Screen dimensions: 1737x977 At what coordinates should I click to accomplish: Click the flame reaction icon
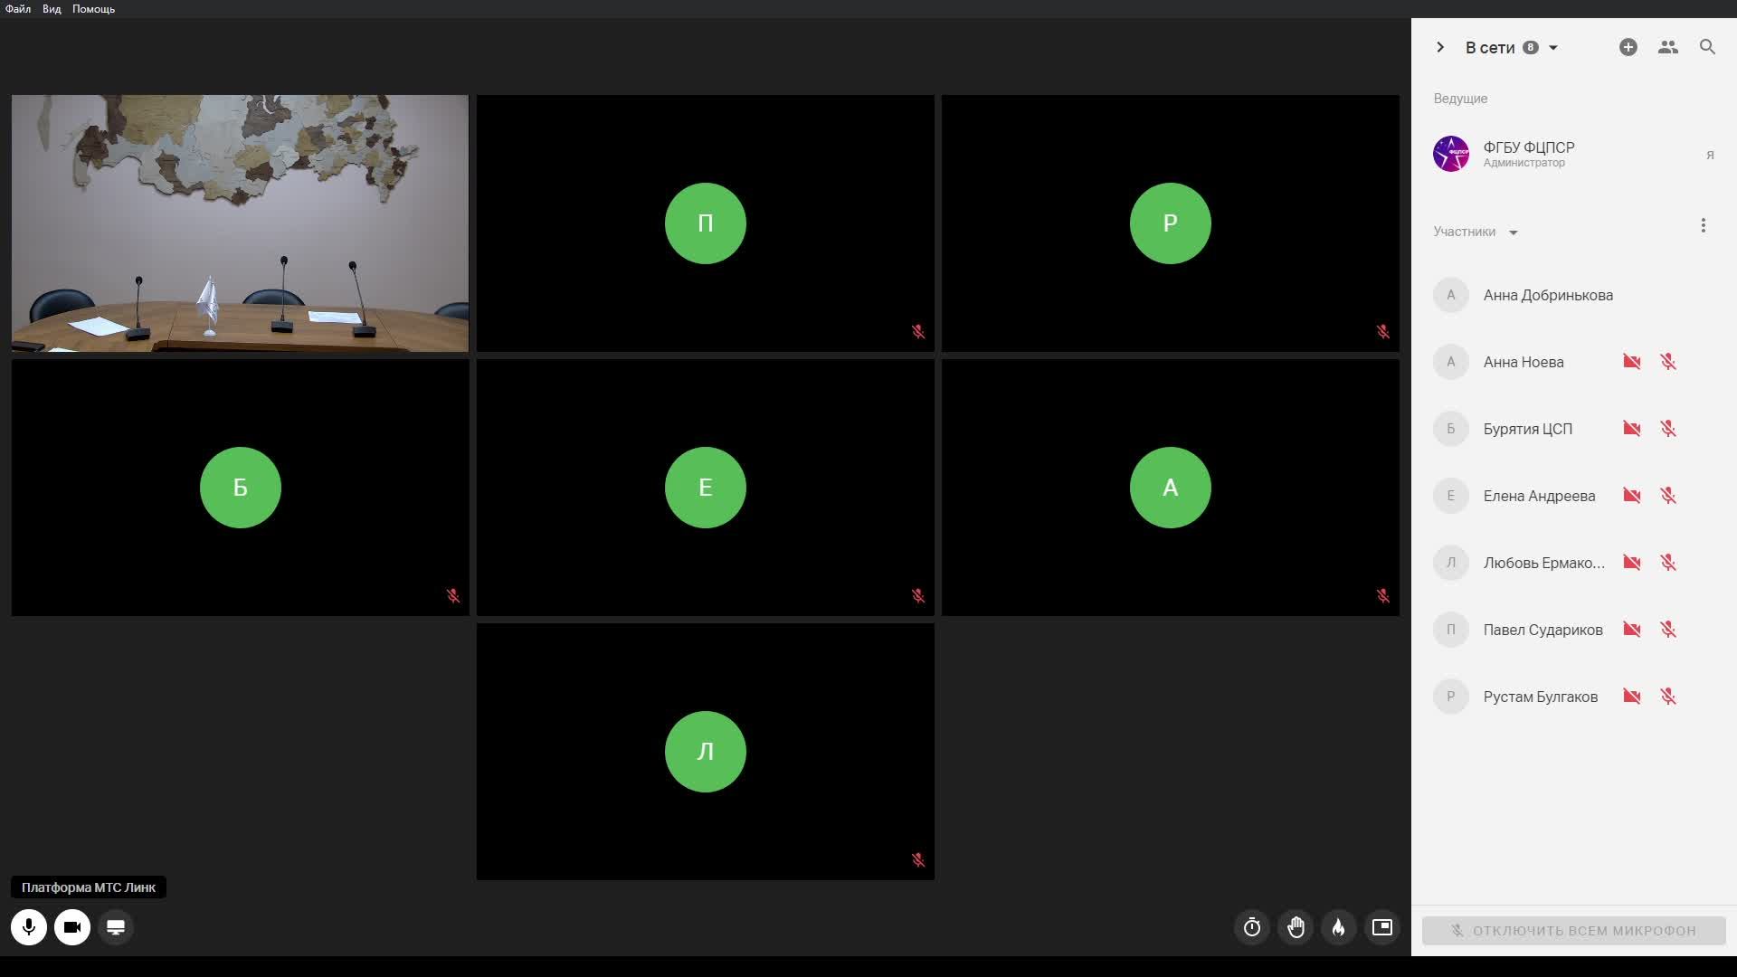coord(1339,927)
